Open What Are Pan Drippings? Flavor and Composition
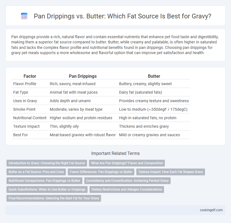 pos(127,163)
